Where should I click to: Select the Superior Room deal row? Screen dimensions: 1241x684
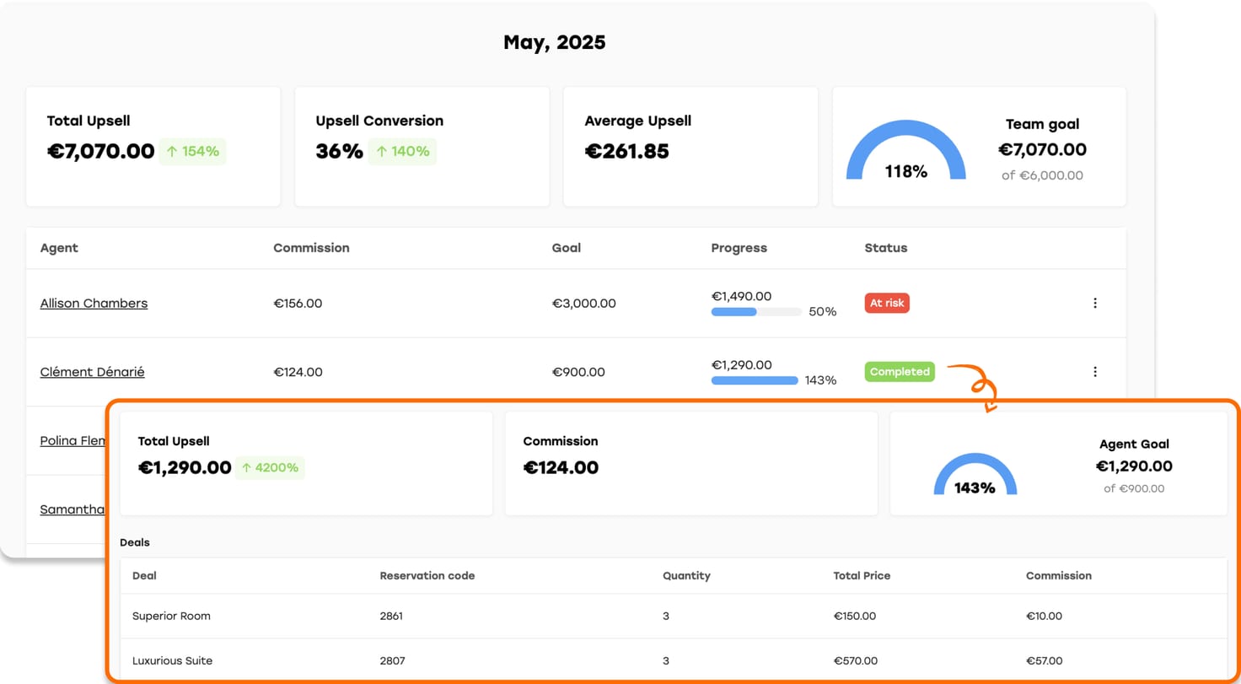(x=171, y=617)
